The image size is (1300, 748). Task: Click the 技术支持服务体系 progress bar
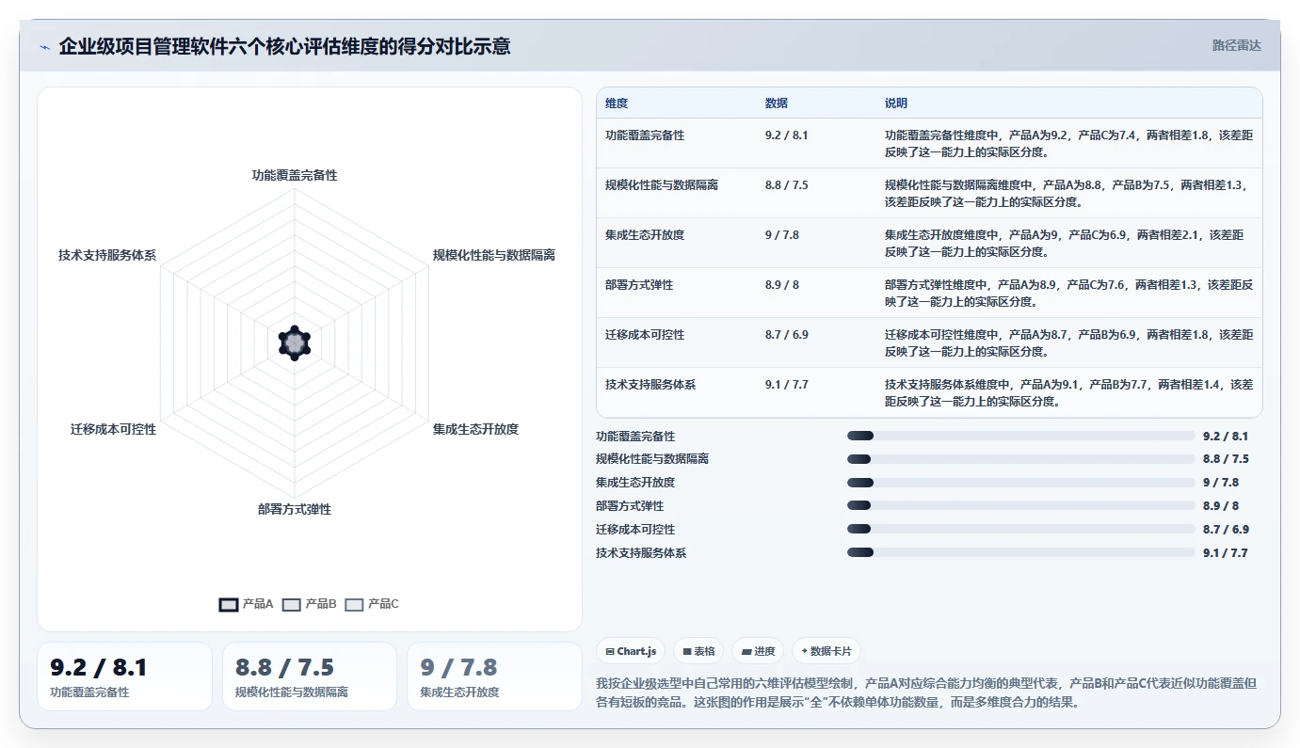pos(1021,552)
